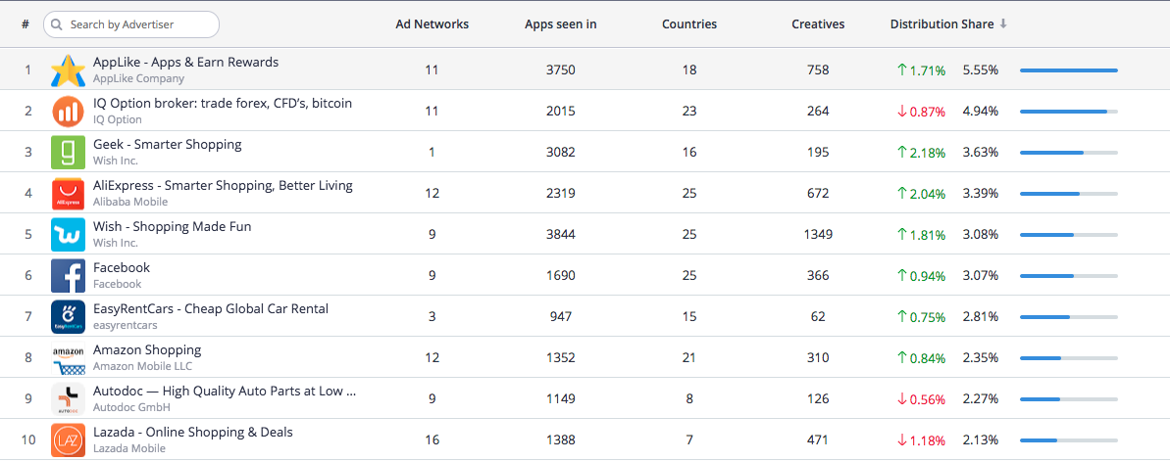Click the Wish blue app icon
The width and height of the screenshot is (1170, 462).
coord(68,235)
